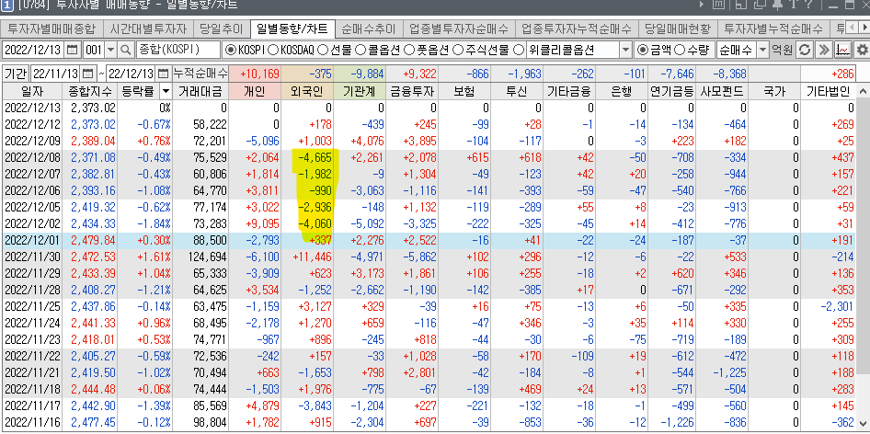The height and width of the screenshot is (434, 870).
Task: Open the chart view icon
Action: click(843, 50)
